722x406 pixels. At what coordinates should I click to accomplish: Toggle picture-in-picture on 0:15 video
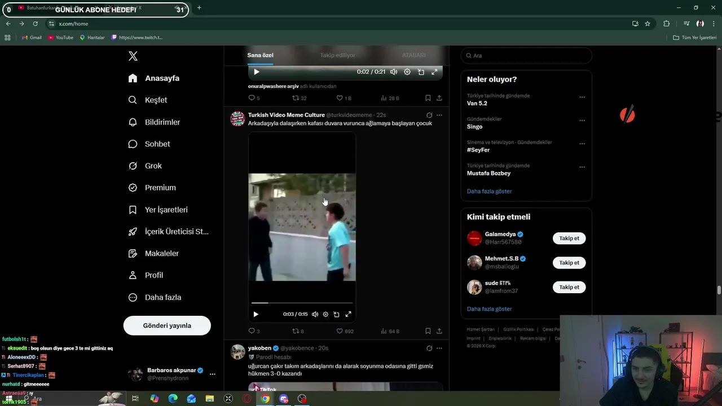(336, 314)
